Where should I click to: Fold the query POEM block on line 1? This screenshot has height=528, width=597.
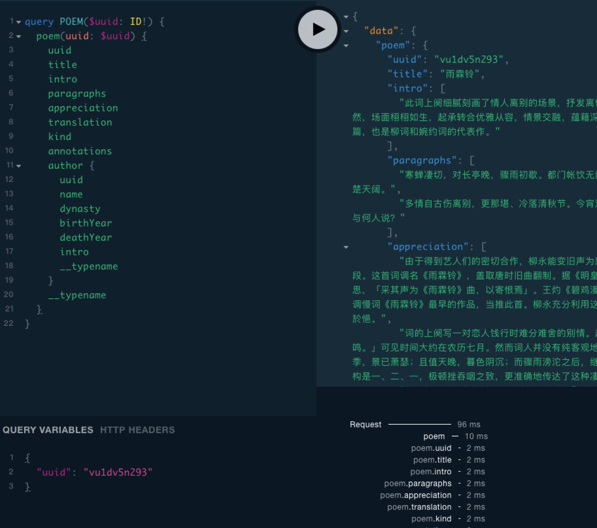pyautogui.click(x=18, y=22)
